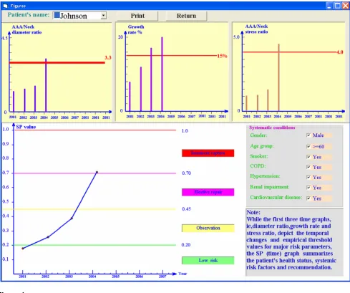Image resolution: width=350 pixels, height=293 pixels.
Task: Click the green Low risk legend box
Action: [208, 261]
